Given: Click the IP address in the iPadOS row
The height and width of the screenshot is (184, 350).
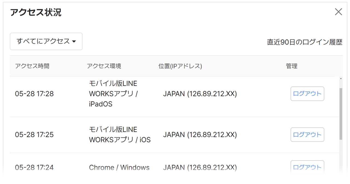Looking at the screenshot, I should [x=200, y=94].
